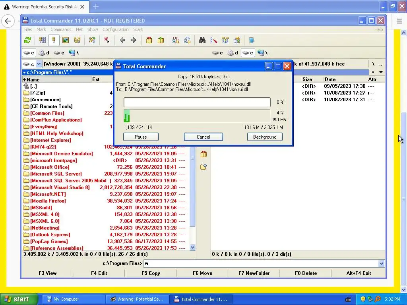Image resolution: width=407 pixels, height=305 pixels.
Task: Click the blue notepad toolbar icon
Action: pos(252,40)
